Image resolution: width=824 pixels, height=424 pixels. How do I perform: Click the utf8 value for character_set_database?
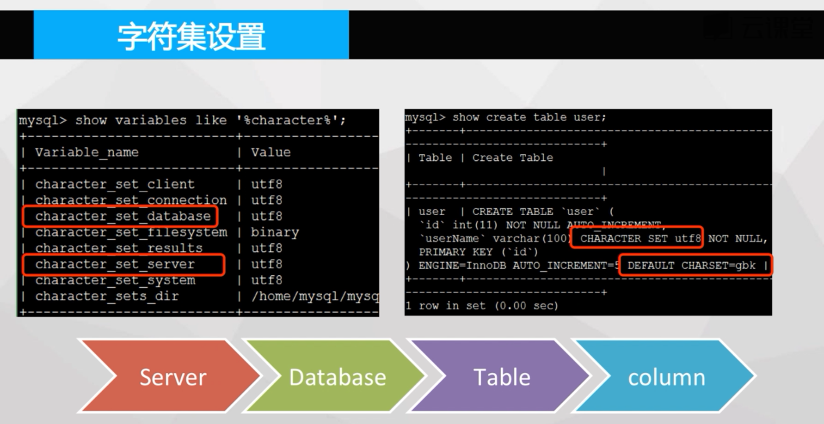tap(267, 216)
